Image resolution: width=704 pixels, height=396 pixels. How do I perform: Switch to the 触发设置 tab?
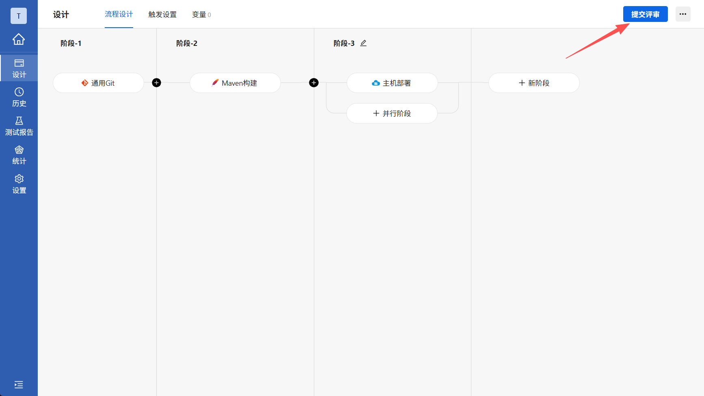tap(162, 14)
